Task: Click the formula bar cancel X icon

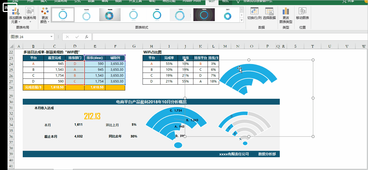Action: tap(67, 37)
